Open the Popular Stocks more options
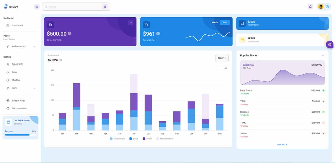Viewport: 335px width, 163px height. [323, 55]
